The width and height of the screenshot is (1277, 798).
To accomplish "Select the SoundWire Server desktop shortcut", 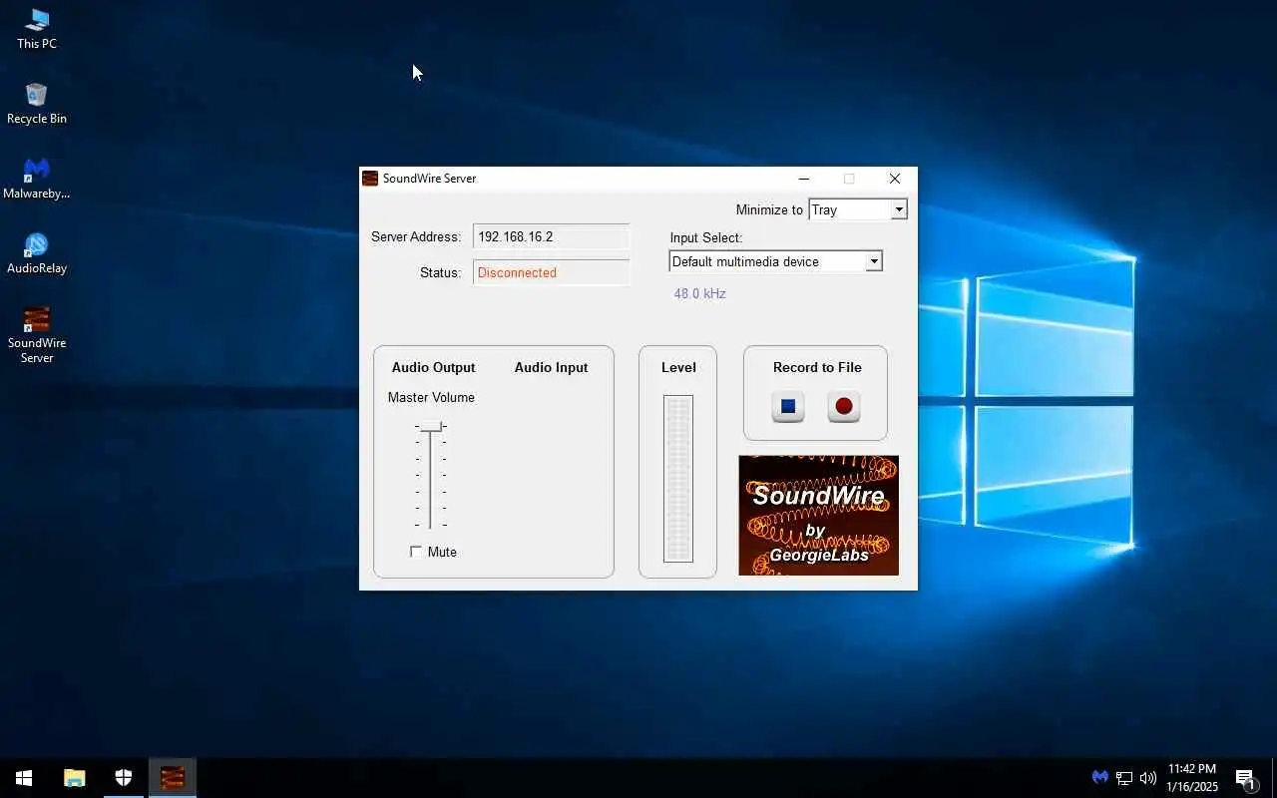I will [x=37, y=335].
